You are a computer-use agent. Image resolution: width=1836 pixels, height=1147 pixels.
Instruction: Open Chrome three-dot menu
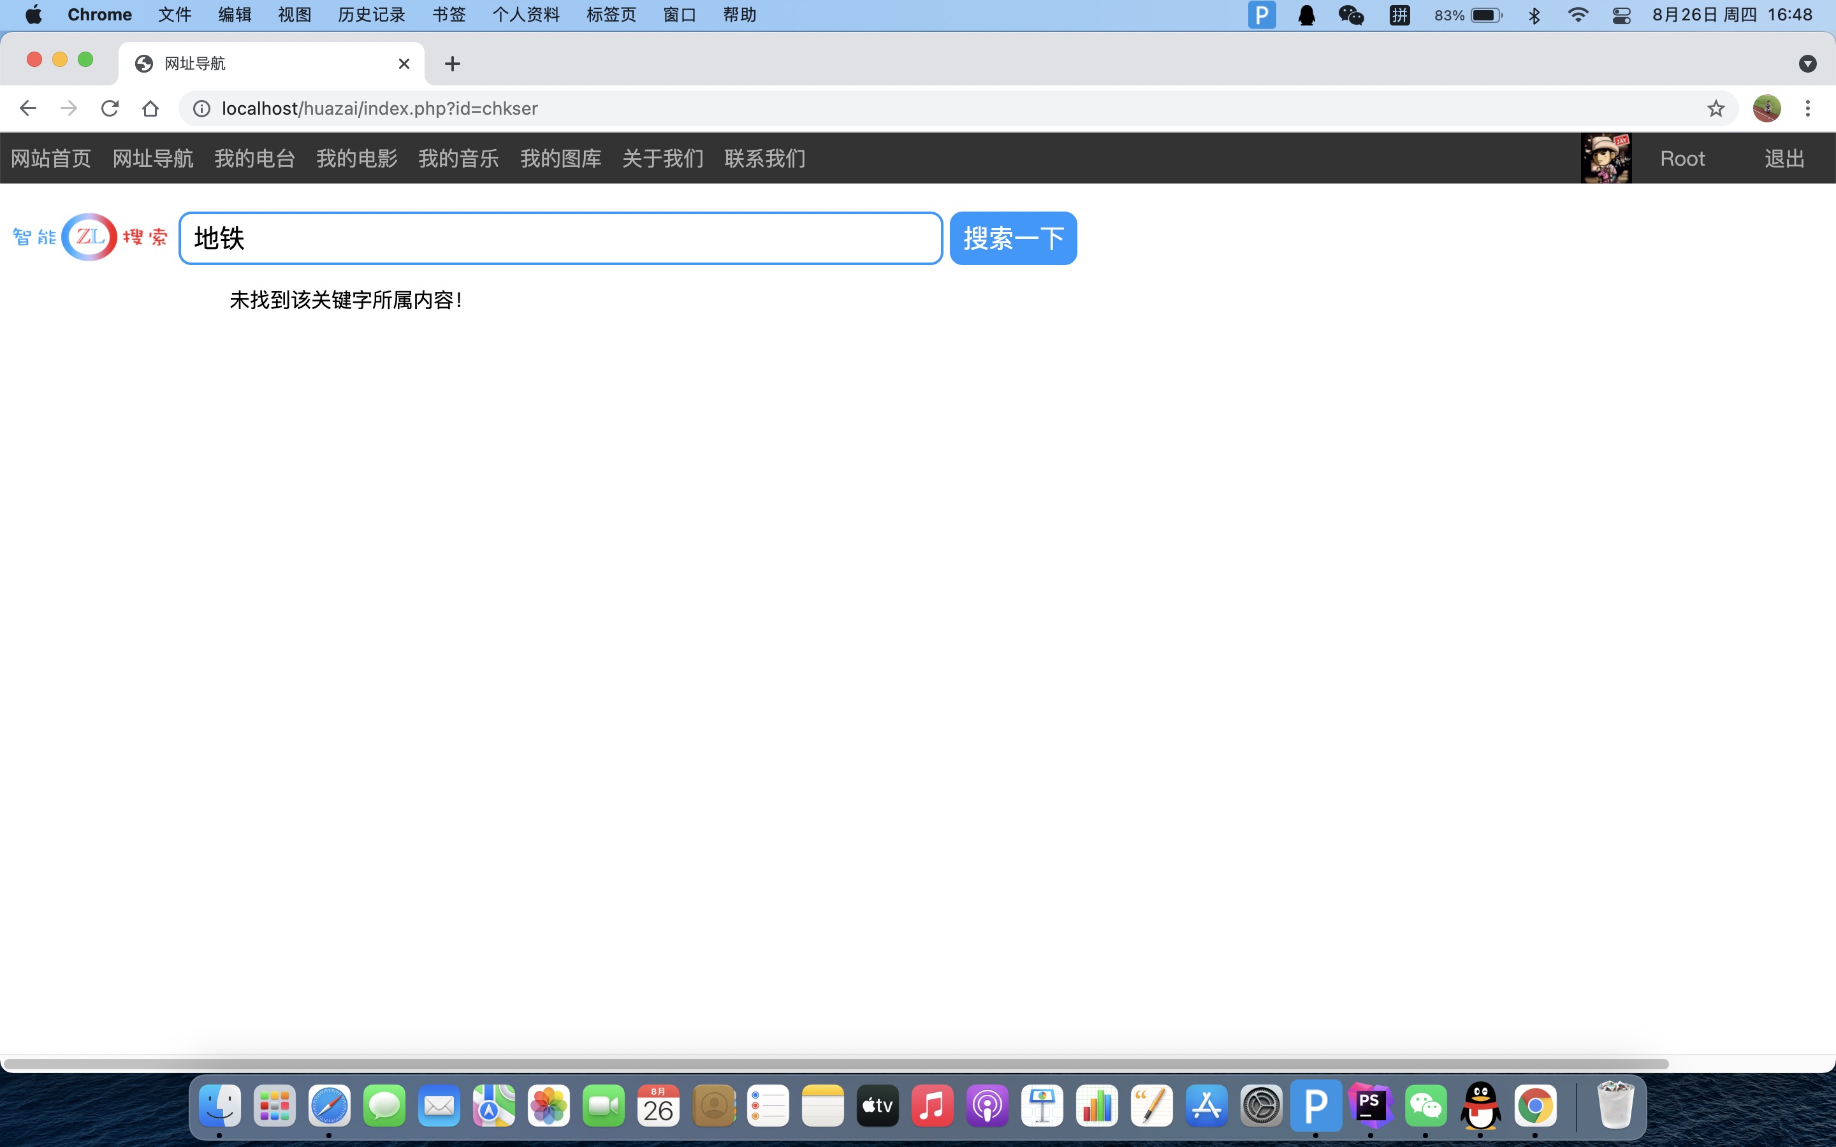point(1808,108)
